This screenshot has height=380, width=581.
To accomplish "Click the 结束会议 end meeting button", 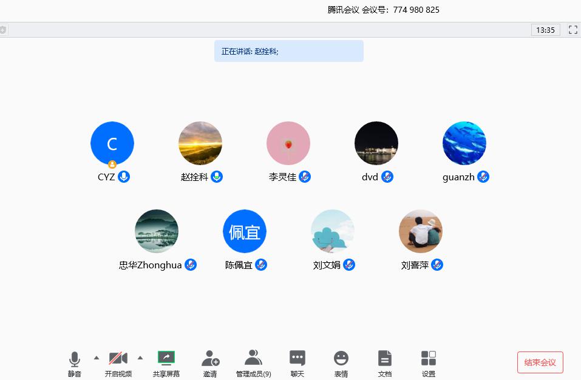I will [x=540, y=362].
